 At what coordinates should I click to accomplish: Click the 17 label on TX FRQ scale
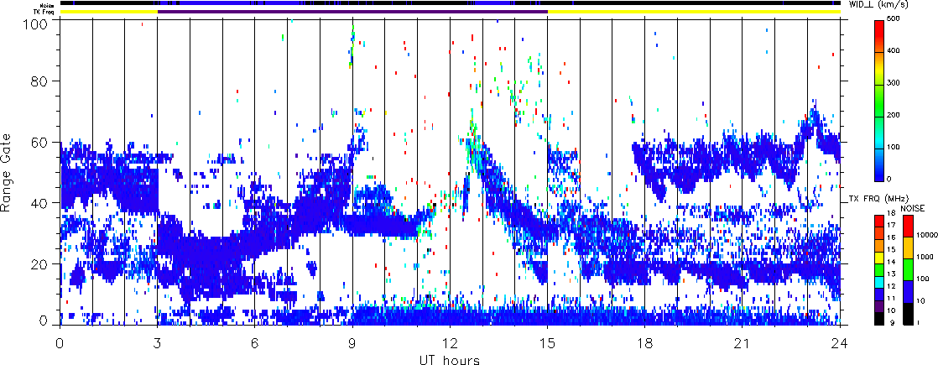point(891,225)
